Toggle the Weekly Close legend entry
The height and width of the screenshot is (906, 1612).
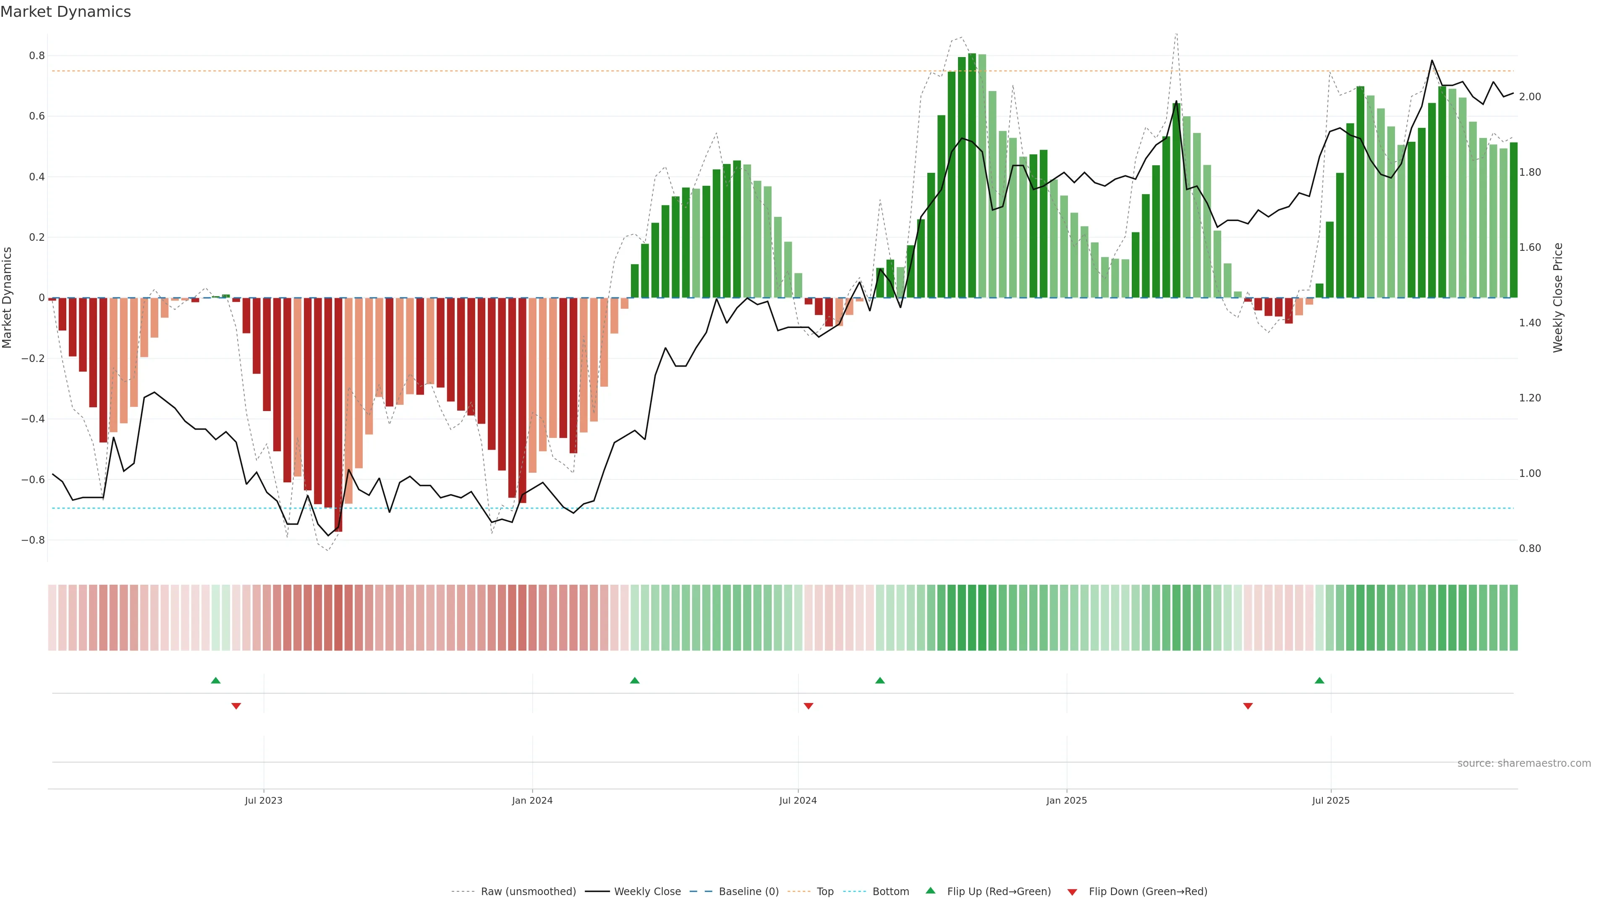click(x=647, y=892)
